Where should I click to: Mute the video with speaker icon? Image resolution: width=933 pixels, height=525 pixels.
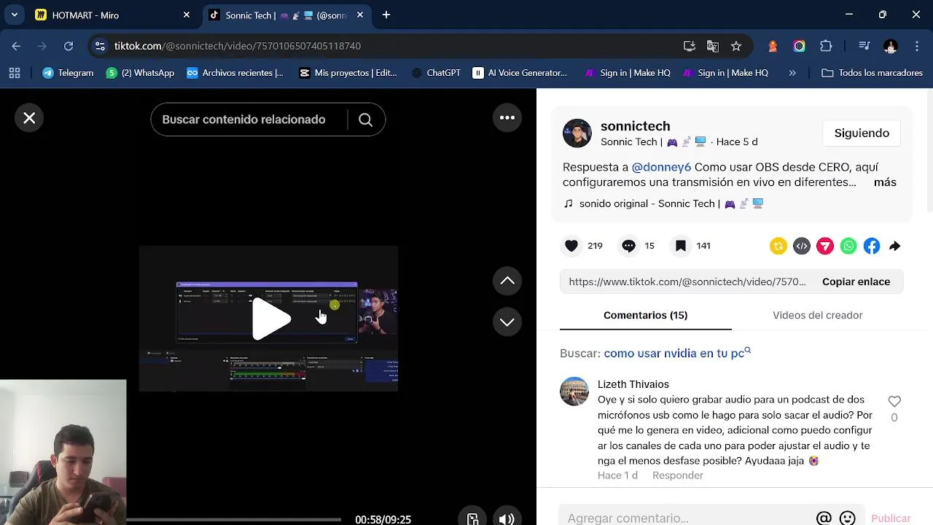tap(507, 519)
